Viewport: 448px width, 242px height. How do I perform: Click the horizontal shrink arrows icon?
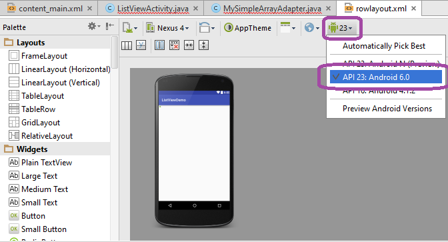189,45
